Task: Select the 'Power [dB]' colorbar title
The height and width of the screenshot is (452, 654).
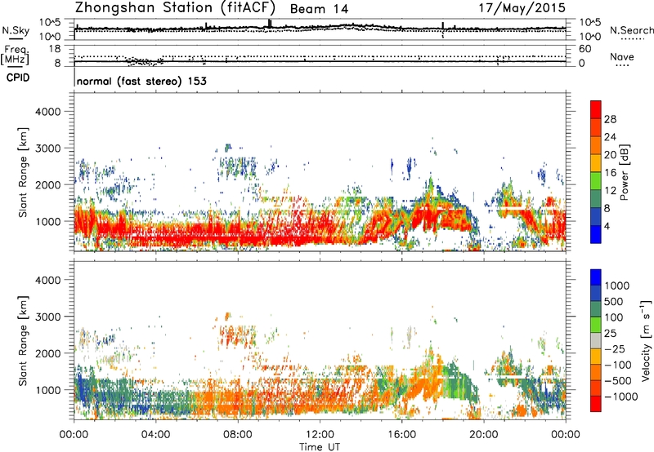Action: click(624, 172)
